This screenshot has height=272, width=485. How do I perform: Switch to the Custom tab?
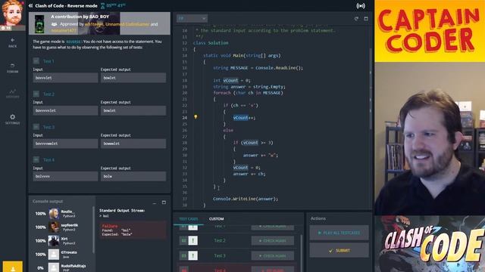tap(216, 219)
